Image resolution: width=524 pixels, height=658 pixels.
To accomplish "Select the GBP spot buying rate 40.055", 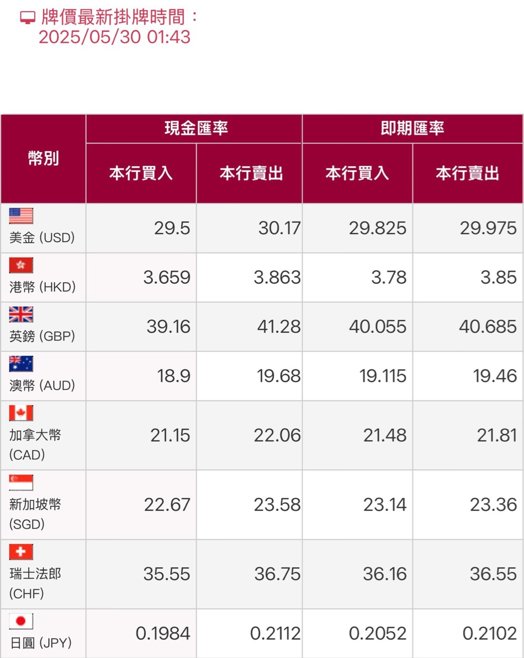I will pyautogui.click(x=378, y=326).
